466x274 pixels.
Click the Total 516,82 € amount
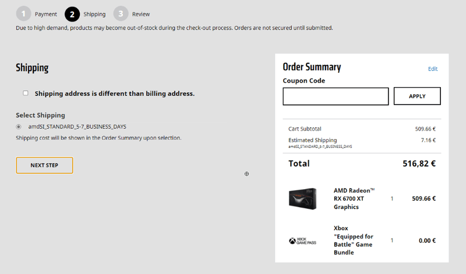click(419, 163)
